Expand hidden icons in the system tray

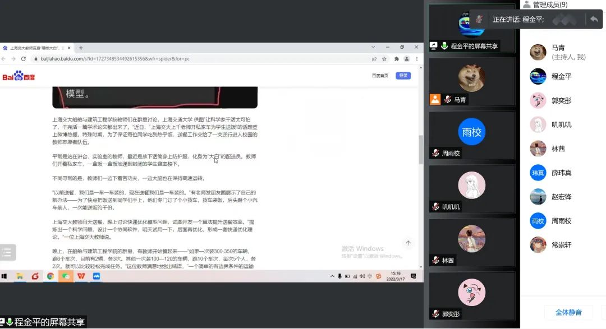pos(333,276)
